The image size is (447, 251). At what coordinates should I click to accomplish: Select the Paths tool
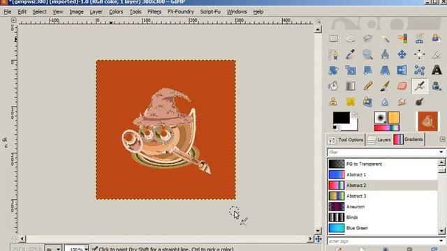(334, 54)
